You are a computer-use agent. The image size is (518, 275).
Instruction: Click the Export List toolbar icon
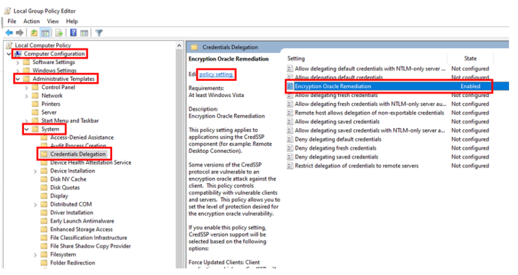tap(60, 33)
